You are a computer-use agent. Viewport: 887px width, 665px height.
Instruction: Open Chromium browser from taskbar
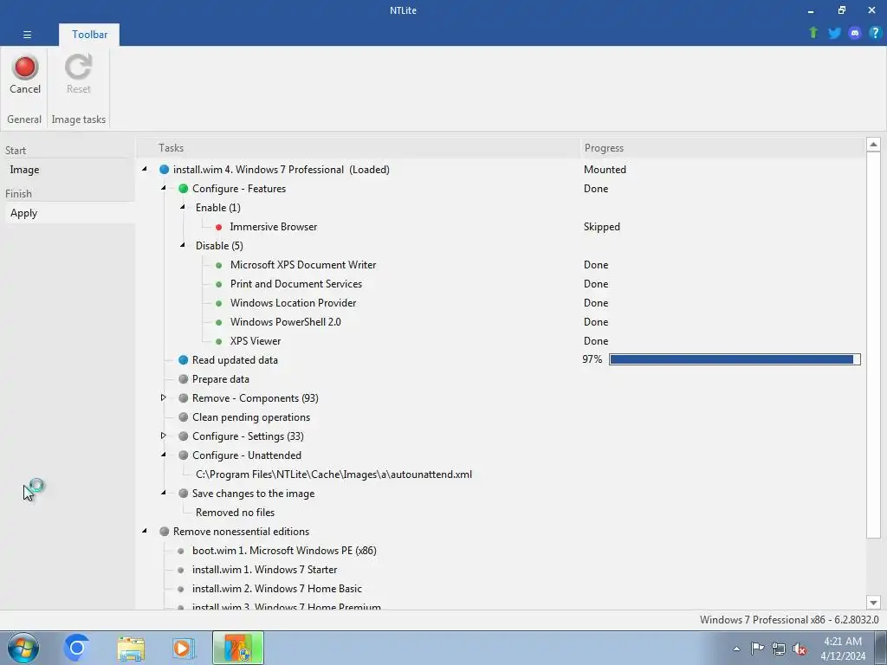click(77, 648)
